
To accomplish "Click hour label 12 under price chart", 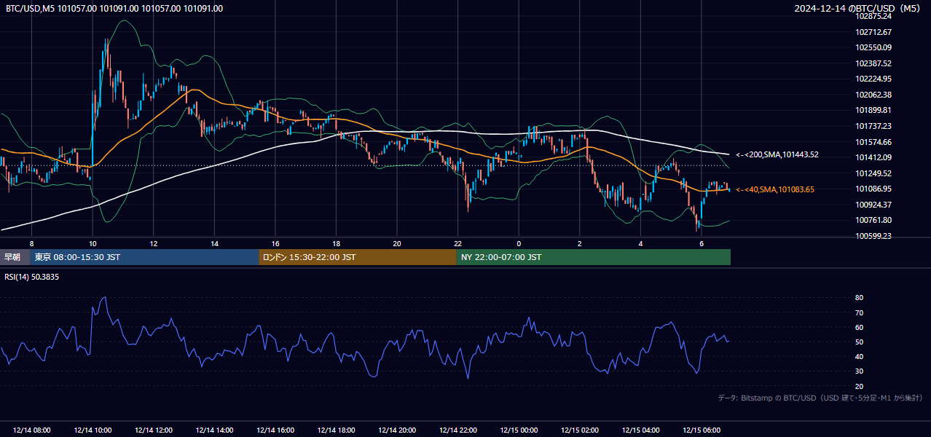I will click(154, 243).
